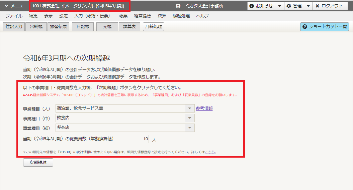This screenshot has width=353, height=190.
Task: Open the 経営指標 menu
Action: coord(143,16)
